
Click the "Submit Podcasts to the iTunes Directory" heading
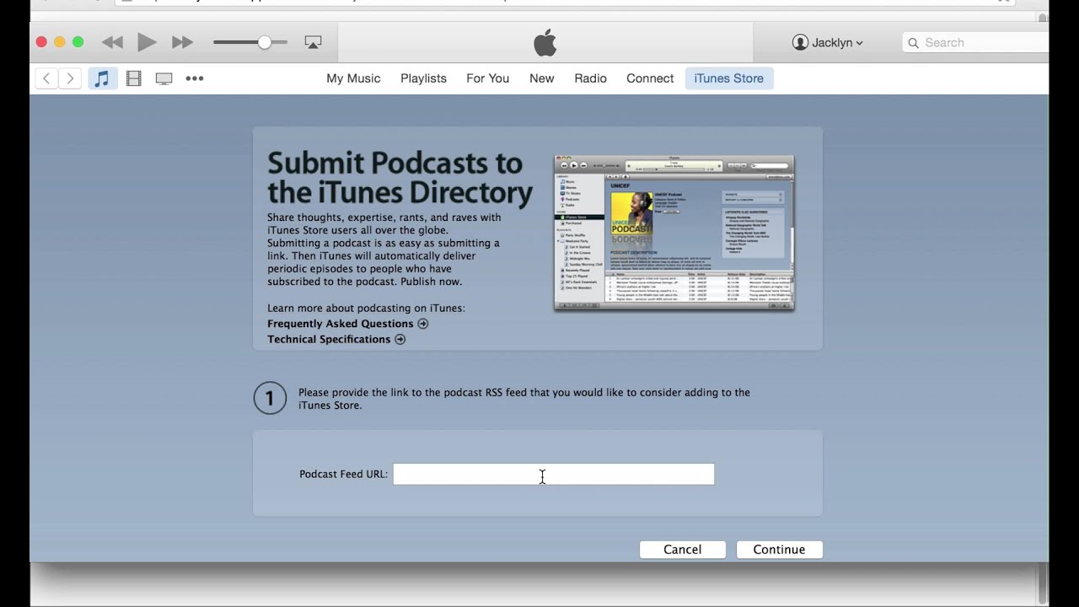coord(400,178)
